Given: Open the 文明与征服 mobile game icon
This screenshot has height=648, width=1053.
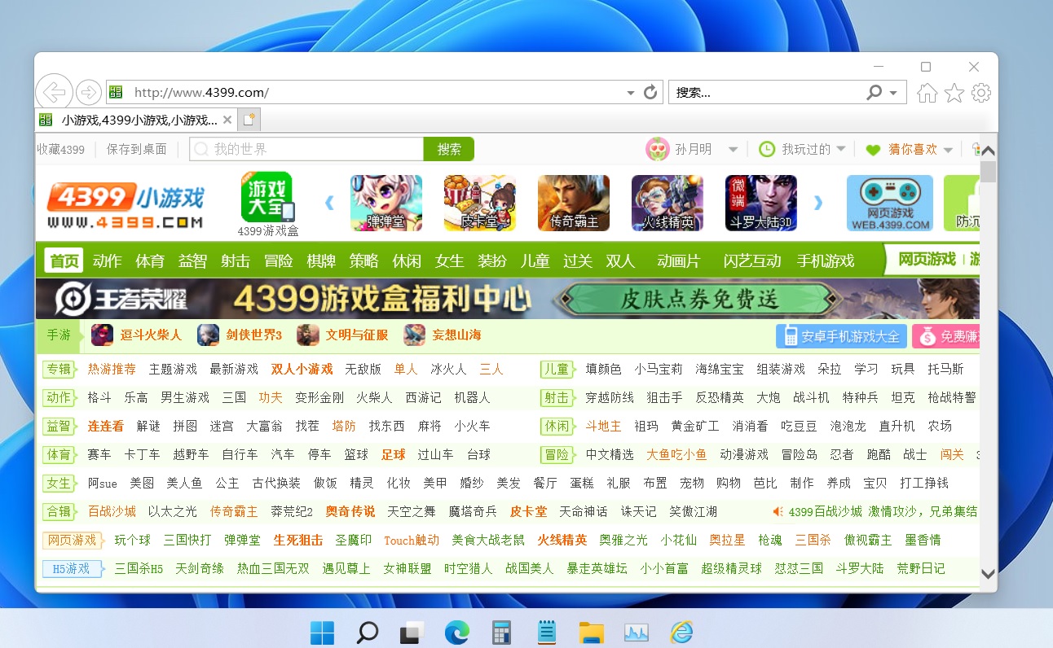Looking at the screenshot, I should click(308, 335).
